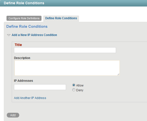Viewport: 147px width, 121px height.
Task: Focus the IP Addresses input box
Action: coord(40,87)
